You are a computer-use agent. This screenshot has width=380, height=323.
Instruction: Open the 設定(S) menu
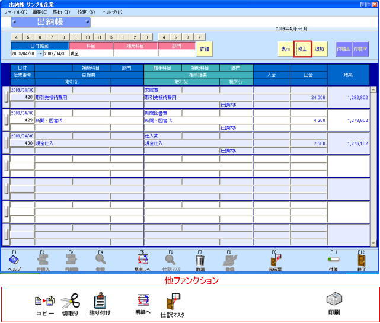click(x=87, y=12)
